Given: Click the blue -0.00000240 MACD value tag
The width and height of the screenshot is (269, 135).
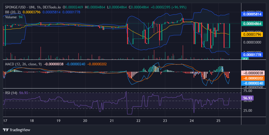Looking at the screenshot, I should point(253,83).
